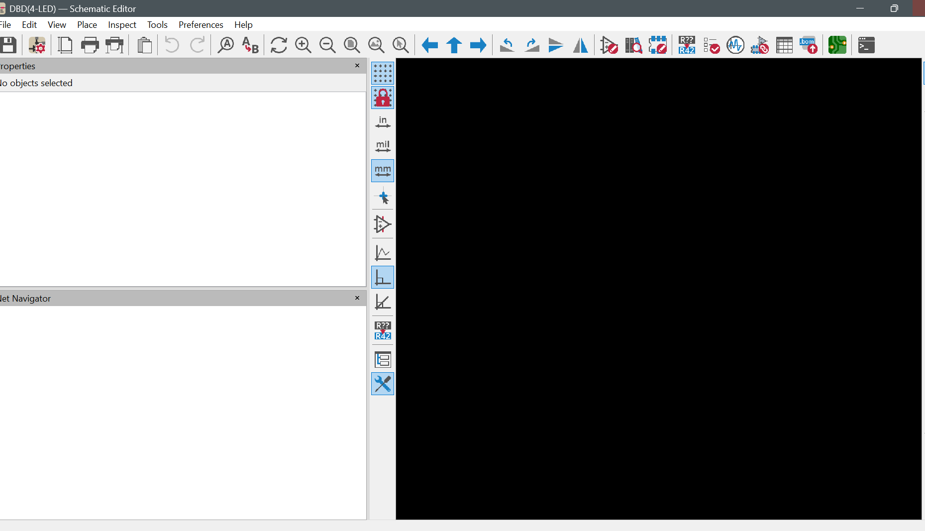Select 90-degree line mode

(383, 278)
